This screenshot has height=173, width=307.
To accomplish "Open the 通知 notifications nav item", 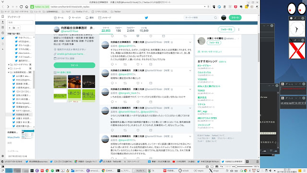I will [90, 18].
